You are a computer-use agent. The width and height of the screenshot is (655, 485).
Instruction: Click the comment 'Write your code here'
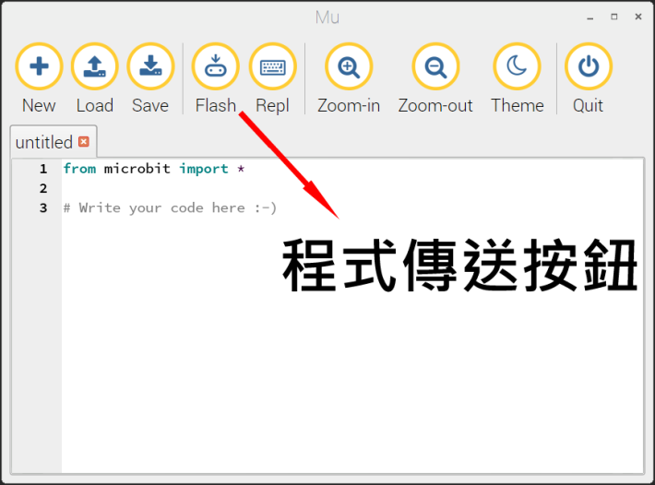click(x=170, y=207)
